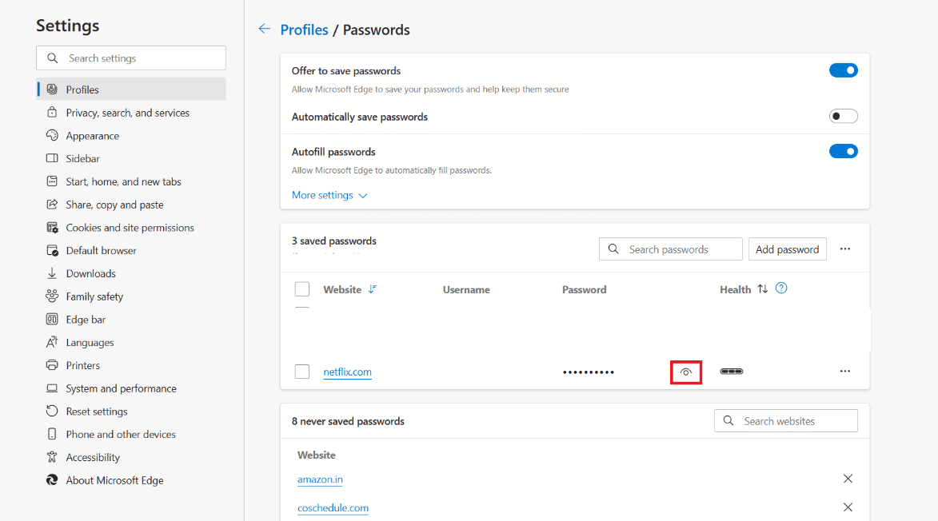Screen dimensions: 938x521
Task: Open more options for netflix.com entry
Action: coord(844,371)
